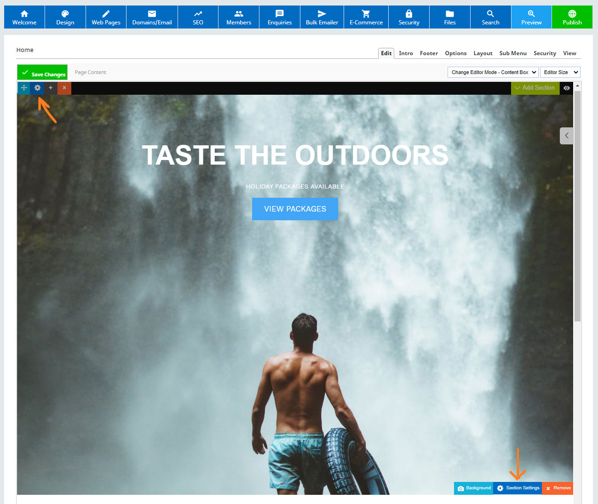Image resolution: width=598 pixels, height=504 pixels.
Task: Click the Background camera button
Action: pos(473,488)
